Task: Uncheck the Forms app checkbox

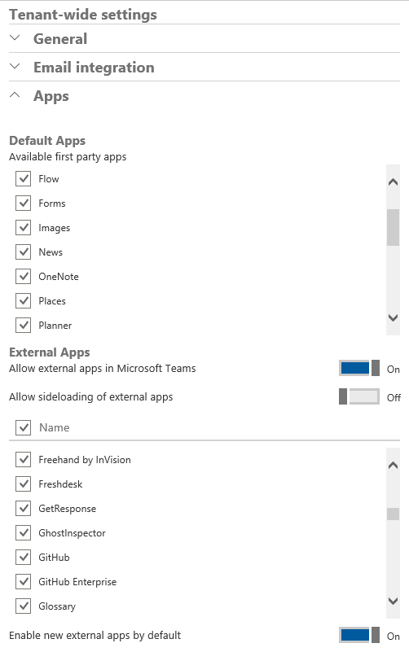Action: pyautogui.click(x=24, y=203)
